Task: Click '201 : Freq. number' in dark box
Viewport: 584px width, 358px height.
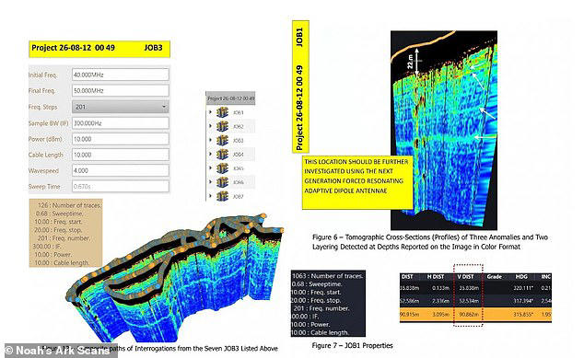Action: 321,308
